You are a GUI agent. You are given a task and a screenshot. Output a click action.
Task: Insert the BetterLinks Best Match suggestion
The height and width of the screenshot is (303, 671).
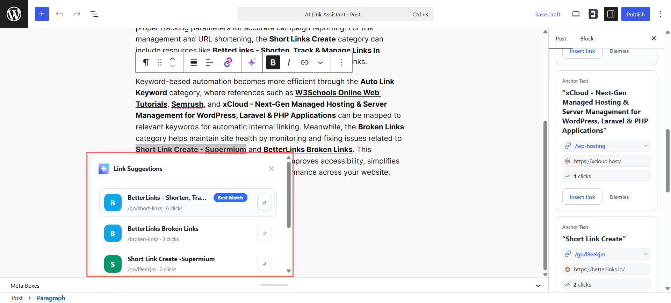pyautogui.click(x=265, y=203)
